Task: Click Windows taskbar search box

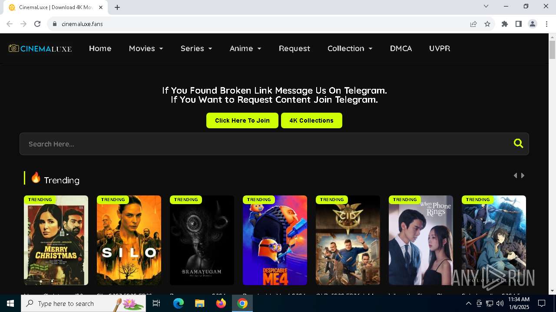Action: pyautogui.click(x=84, y=303)
